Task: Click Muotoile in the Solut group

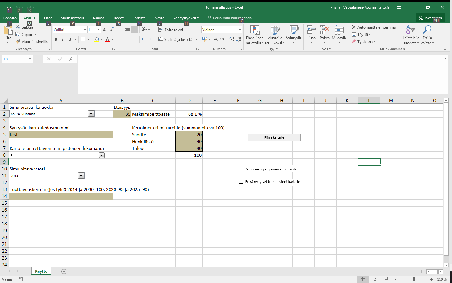Action: point(339,35)
